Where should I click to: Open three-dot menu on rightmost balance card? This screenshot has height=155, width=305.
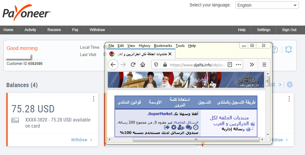[x=289, y=99]
